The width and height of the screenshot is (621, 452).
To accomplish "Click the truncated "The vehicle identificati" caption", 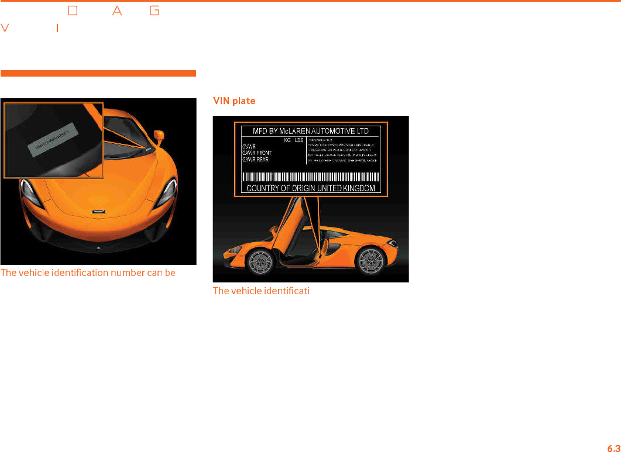I will tap(261, 291).
